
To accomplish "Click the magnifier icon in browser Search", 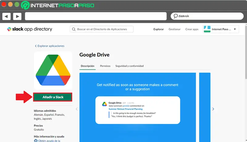I will click(175, 16).
